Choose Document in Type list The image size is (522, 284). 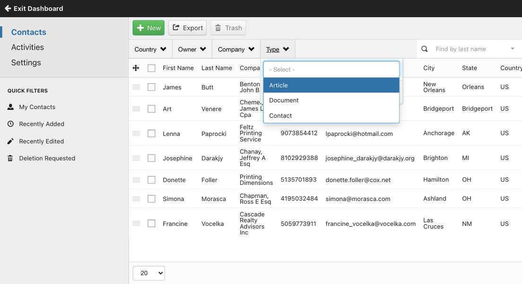331,100
